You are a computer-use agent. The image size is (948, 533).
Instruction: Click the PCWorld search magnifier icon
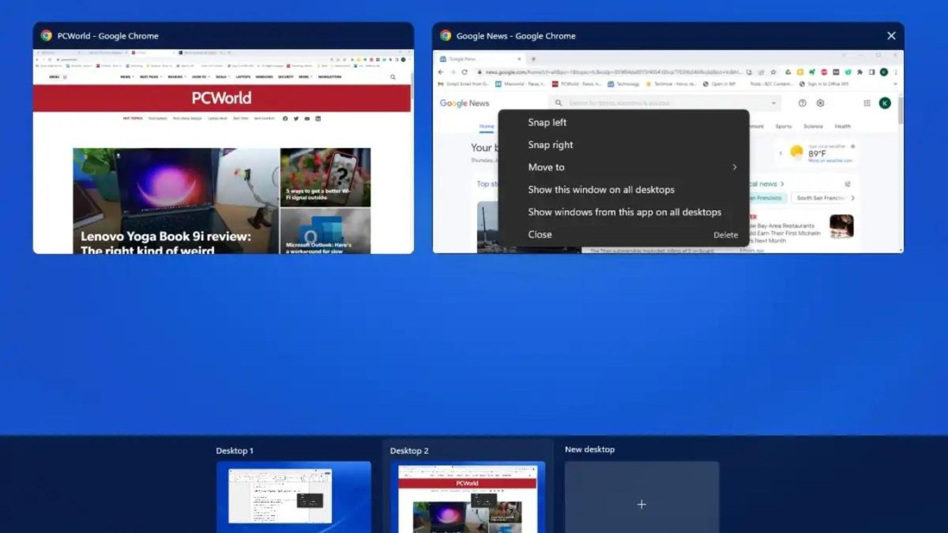click(393, 77)
